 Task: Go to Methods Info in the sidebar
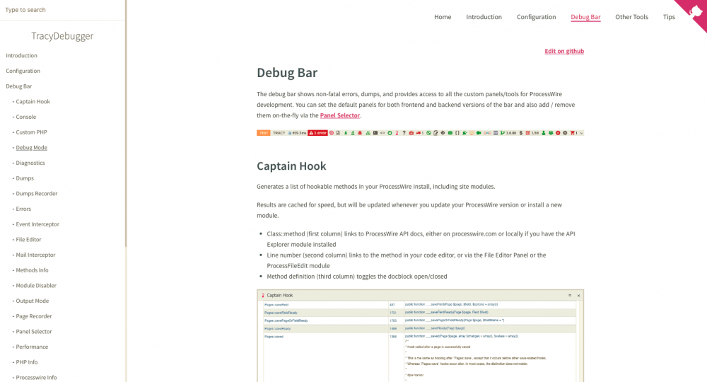point(32,270)
